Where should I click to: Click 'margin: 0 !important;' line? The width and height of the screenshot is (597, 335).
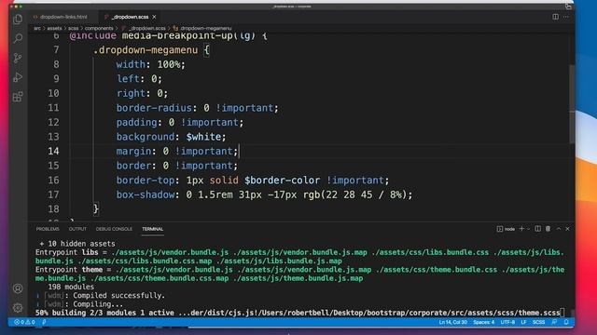click(177, 151)
